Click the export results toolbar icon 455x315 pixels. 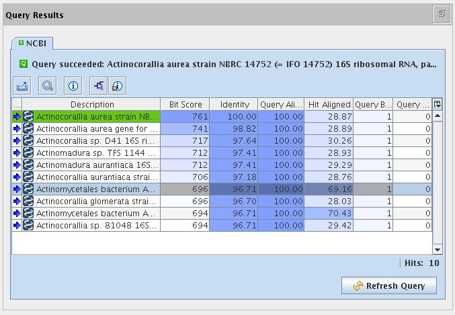point(22,85)
